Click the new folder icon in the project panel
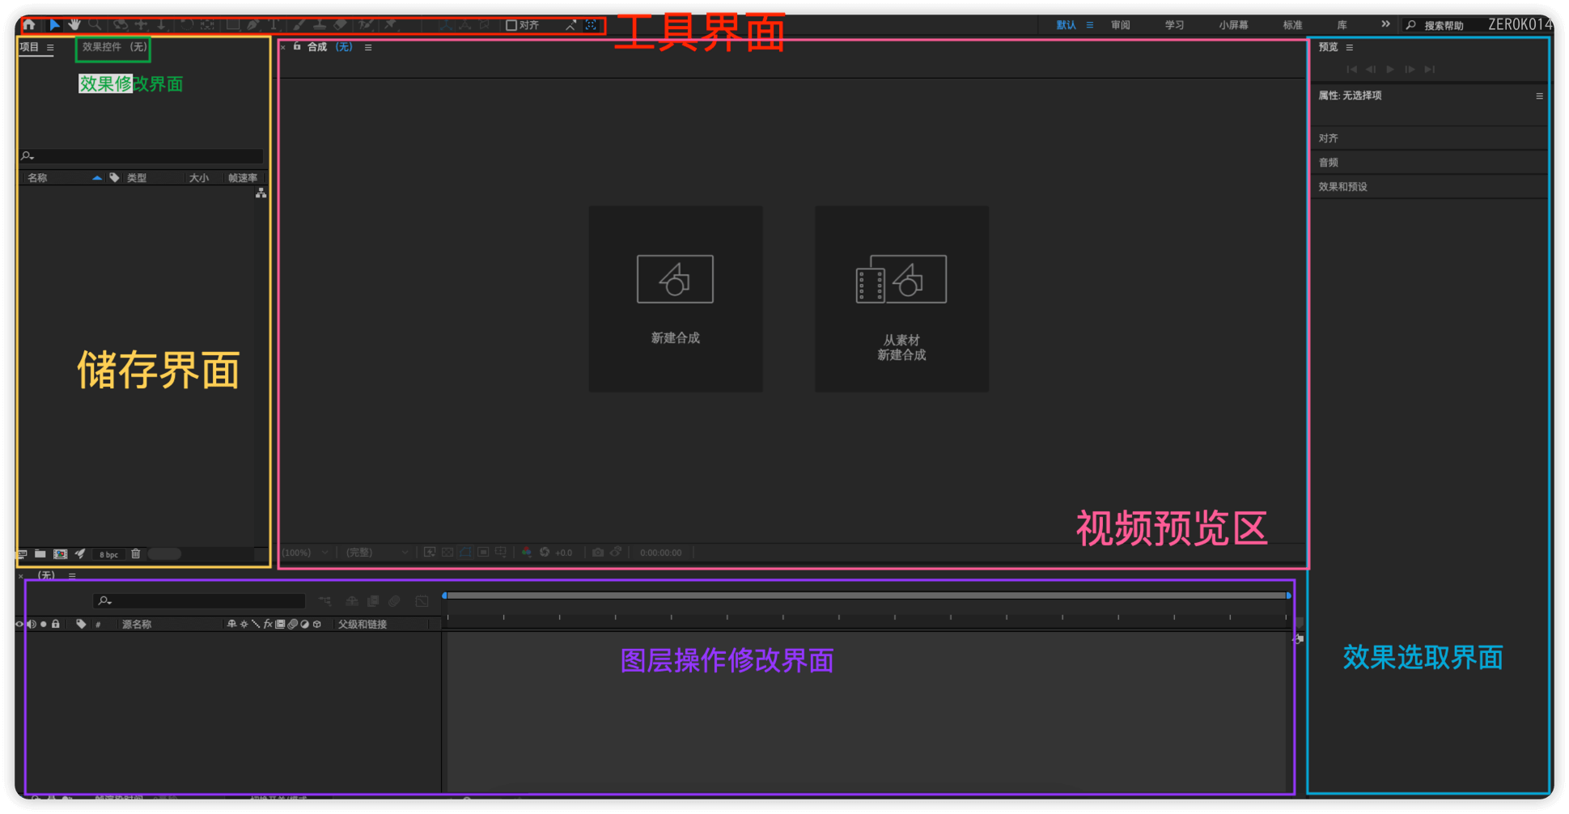Screen dimensions: 1569x814 tap(40, 554)
